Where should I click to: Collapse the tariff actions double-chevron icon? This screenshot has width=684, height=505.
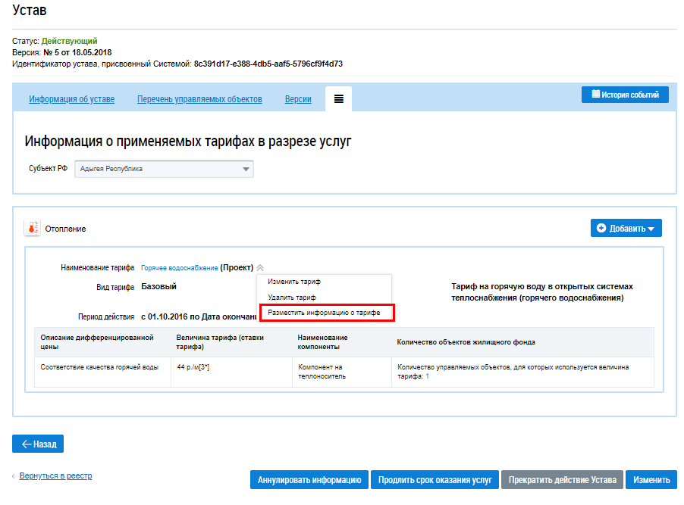(260, 267)
